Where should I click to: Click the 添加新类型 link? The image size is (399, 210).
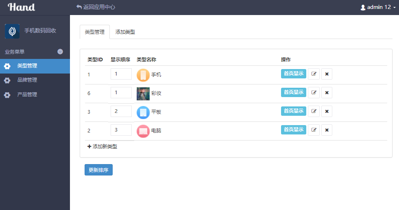102,147
